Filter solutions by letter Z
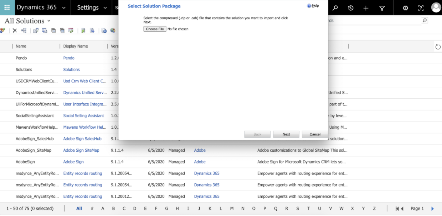442x216 pixels. click(374, 209)
